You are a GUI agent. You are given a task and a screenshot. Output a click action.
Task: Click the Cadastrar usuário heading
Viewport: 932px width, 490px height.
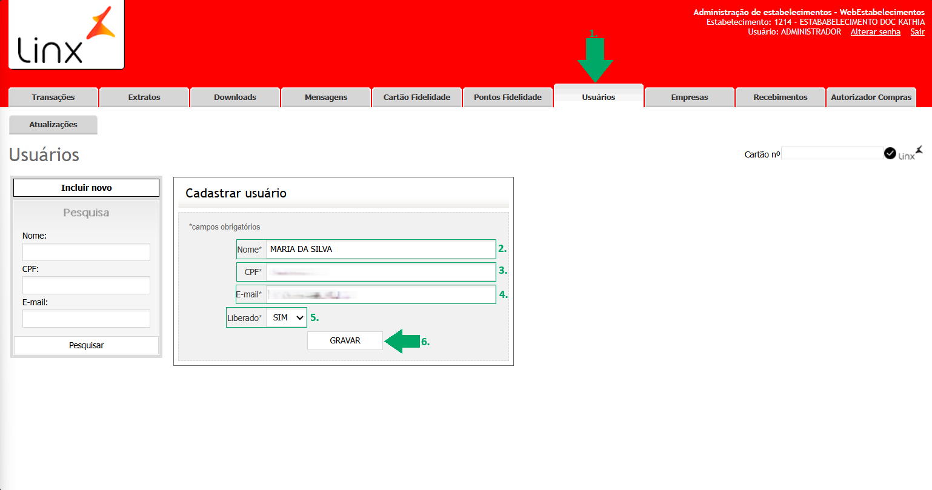pos(236,193)
